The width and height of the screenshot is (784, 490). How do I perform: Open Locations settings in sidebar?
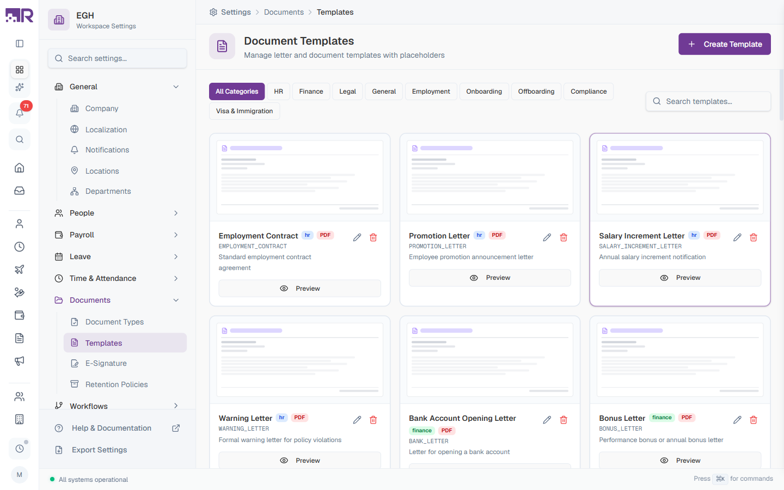[125, 171]
